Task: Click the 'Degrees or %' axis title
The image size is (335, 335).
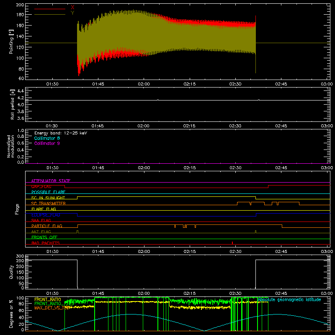Action: (11, 314)
